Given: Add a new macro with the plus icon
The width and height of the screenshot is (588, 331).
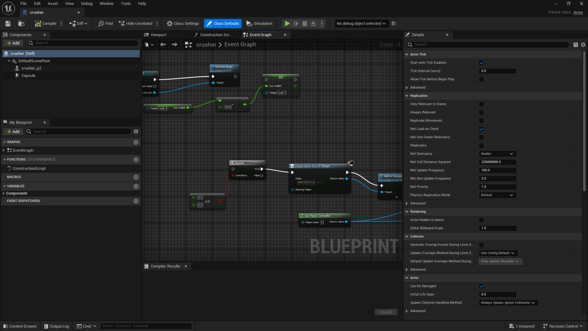Looking at the screenshot, I should click(x=136, y=177).
